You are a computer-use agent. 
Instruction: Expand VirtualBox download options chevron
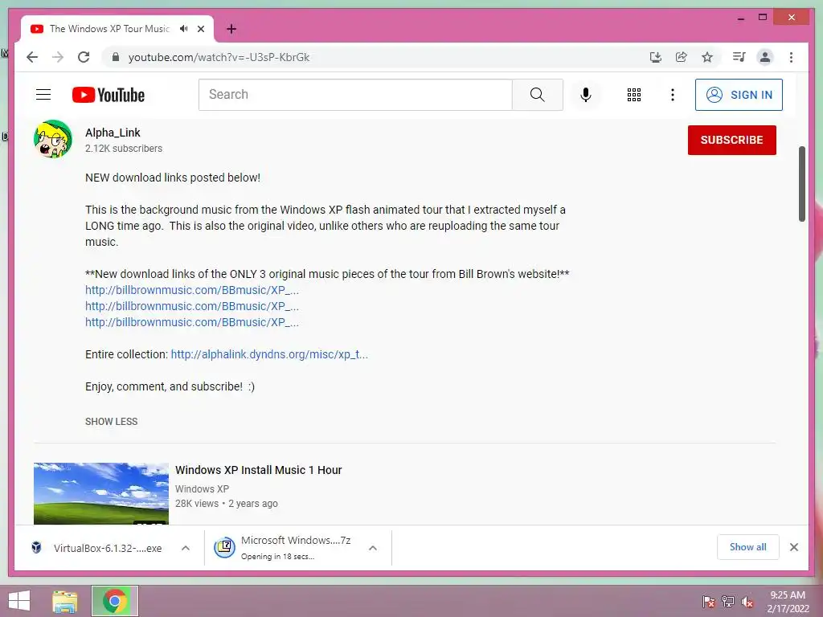[186, 548]
